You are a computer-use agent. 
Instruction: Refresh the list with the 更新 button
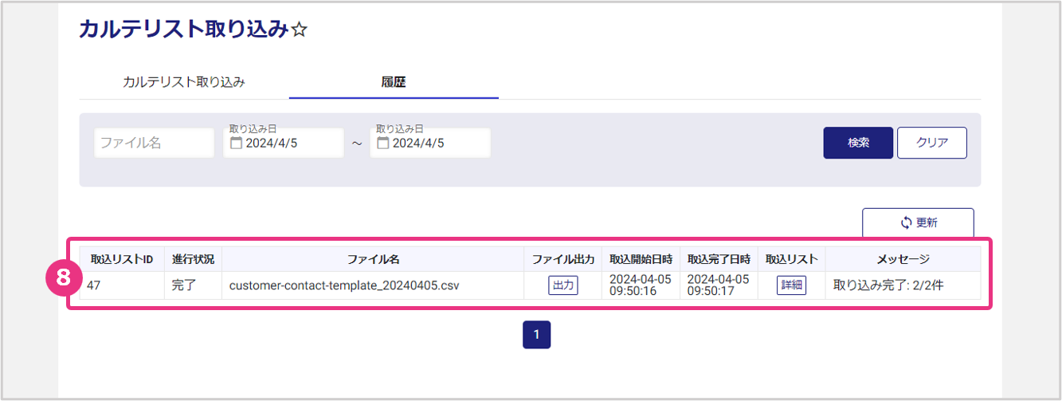coord(918,222)
